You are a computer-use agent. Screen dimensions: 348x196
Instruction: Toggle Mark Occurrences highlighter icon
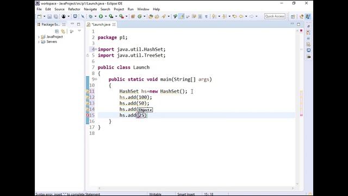182,16
